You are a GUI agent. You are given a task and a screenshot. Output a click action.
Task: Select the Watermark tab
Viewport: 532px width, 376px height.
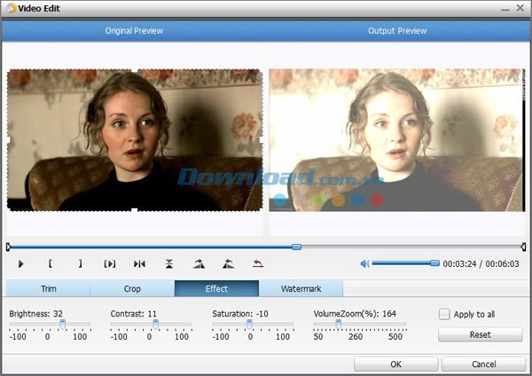[x=301, y=289]
